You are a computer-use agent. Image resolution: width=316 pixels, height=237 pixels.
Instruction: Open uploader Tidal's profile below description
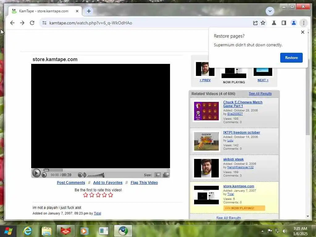pyautogui.click(x=97, y=213)
